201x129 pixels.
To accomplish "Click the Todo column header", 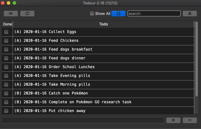I will point(103,24).
